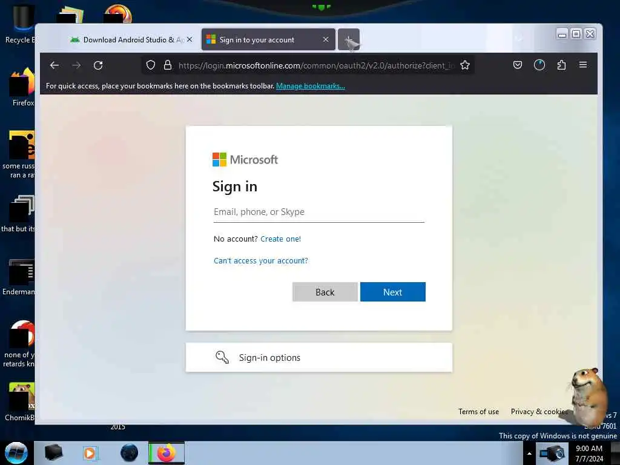Click the blue Next button
Screen dimensions: 620x465
(392, 292)
